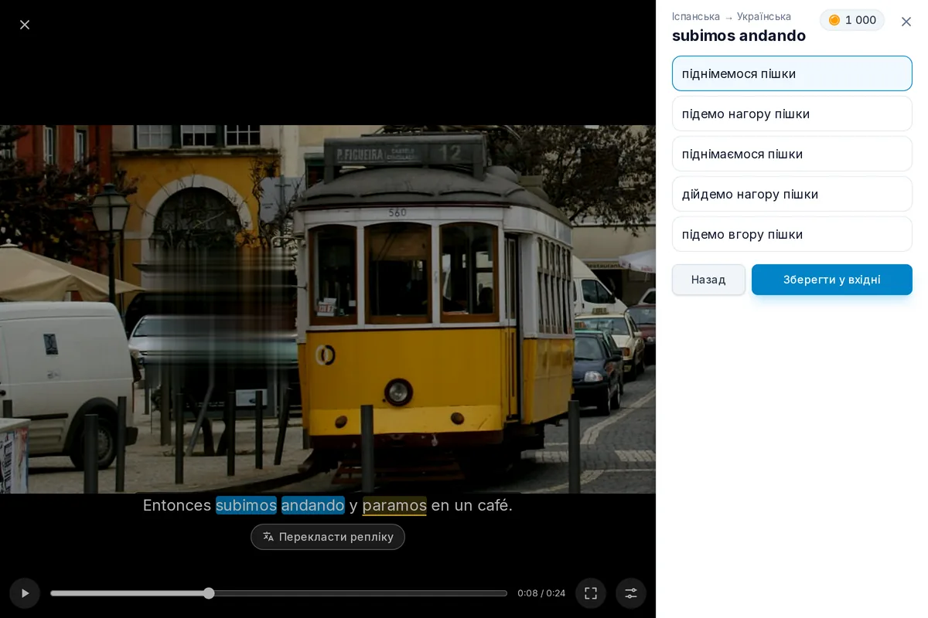Pick translation підемо вгору пішки
The image size is (928, 618).
point(792,234)
